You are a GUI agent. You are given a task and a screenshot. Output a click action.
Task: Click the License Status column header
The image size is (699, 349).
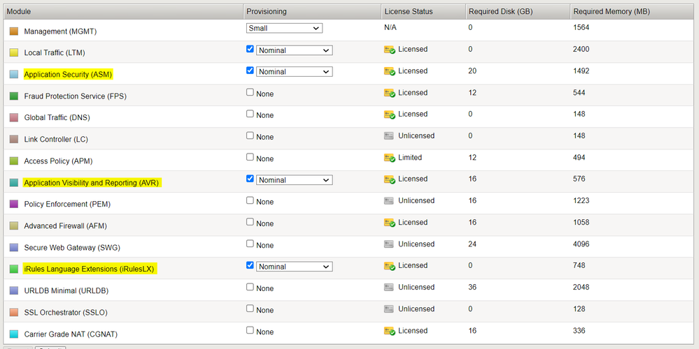[x=409, y=12]
